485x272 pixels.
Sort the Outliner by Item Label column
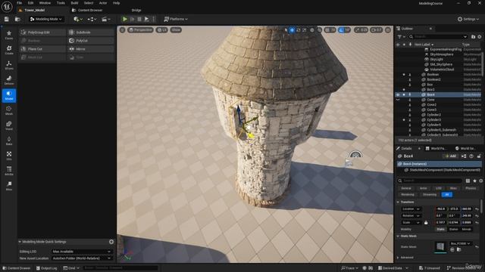424,45
